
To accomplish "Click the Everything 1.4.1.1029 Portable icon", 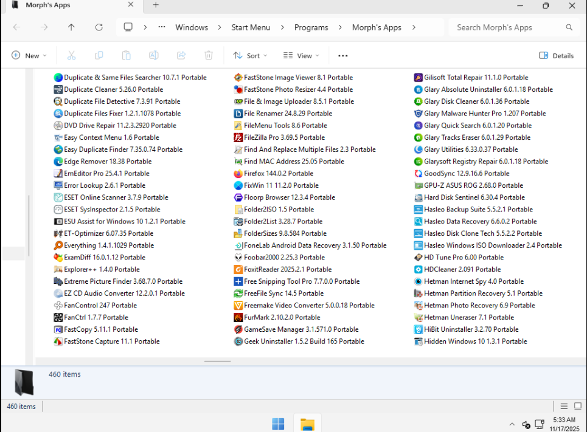I will tap(58, 245).
